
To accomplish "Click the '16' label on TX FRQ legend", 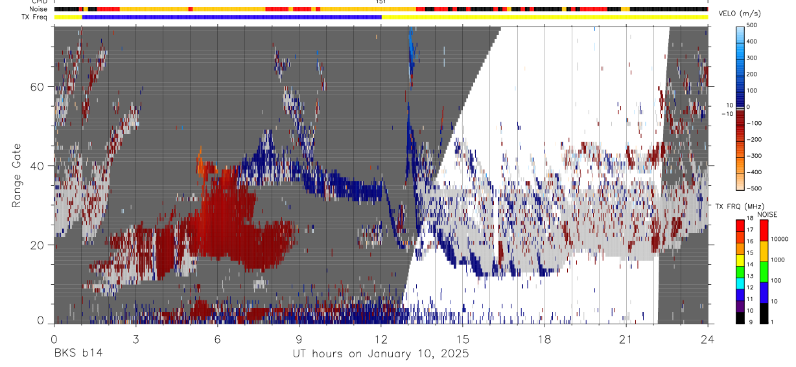I will (x=750, y=241).
